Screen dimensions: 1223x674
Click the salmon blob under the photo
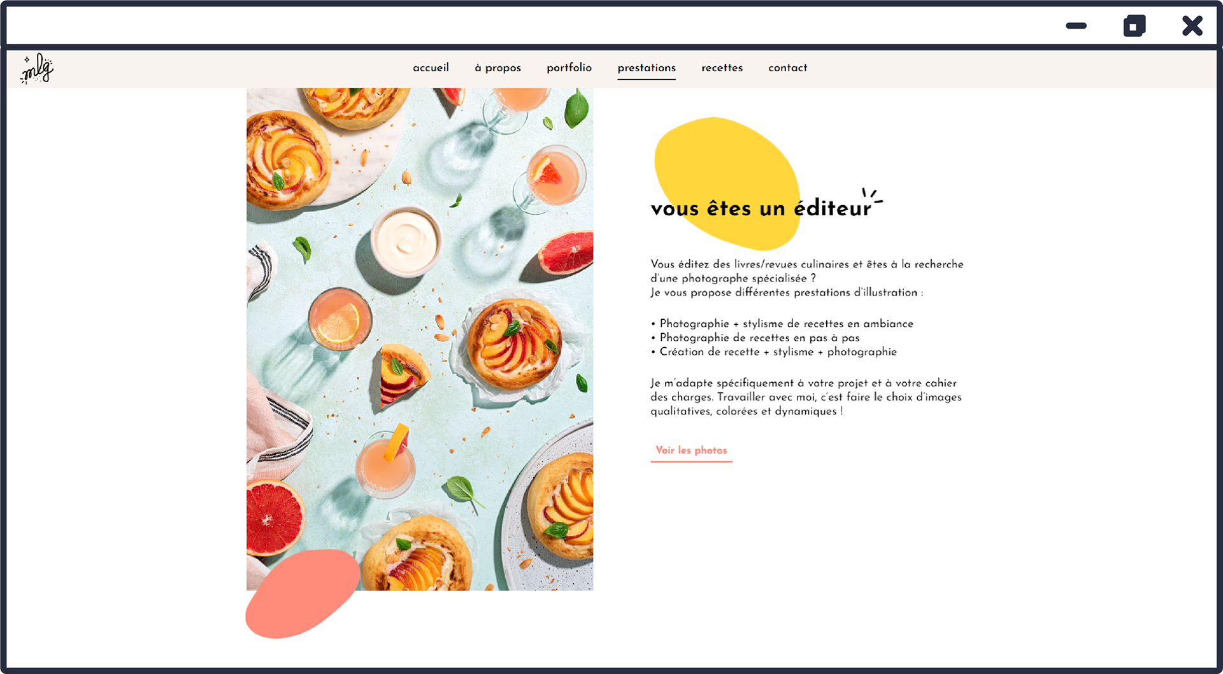[x=303, y=594]
